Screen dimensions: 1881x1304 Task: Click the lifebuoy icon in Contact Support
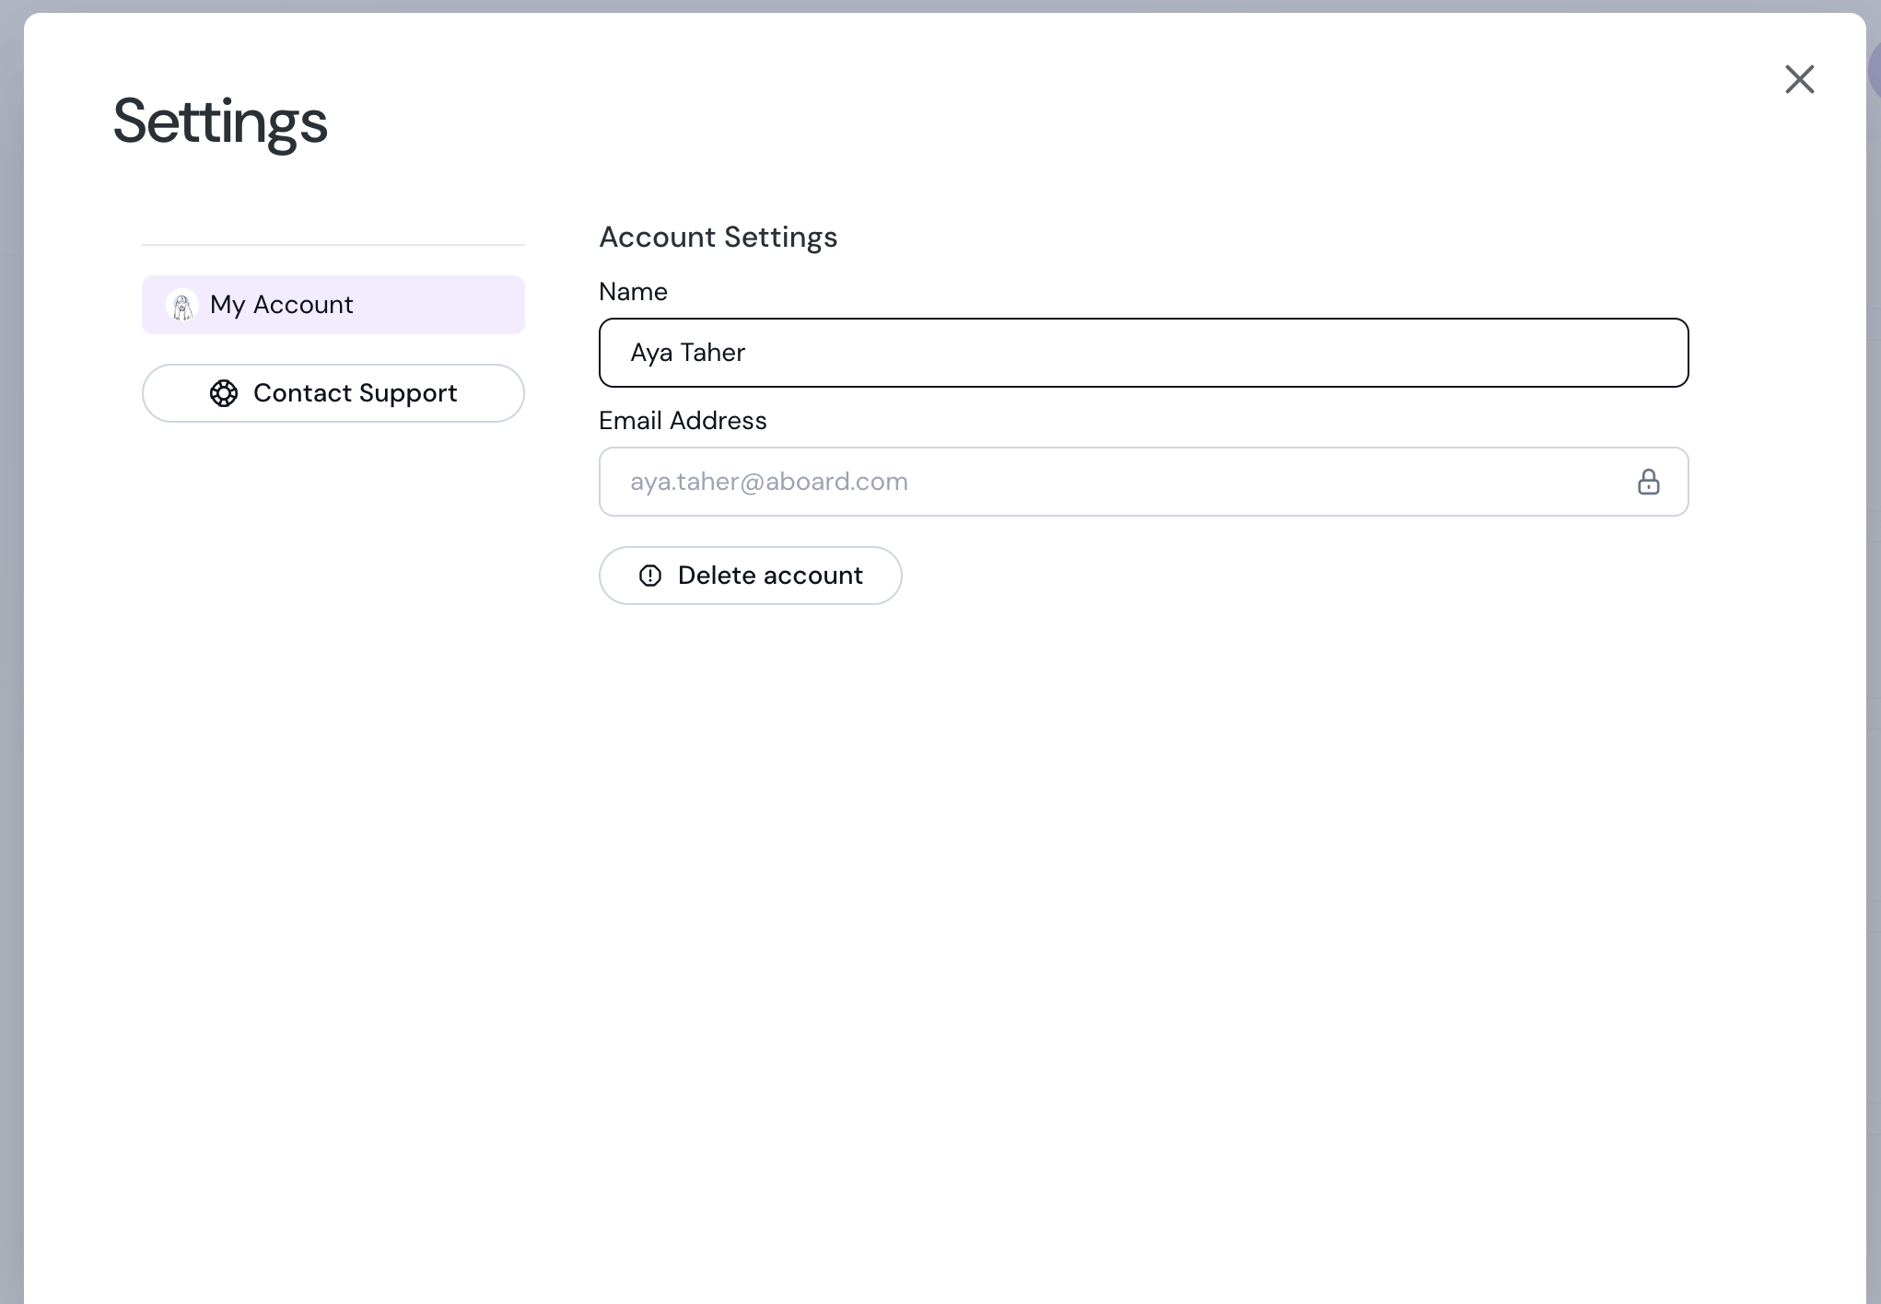pyautogui.click(x=224, y=393)
